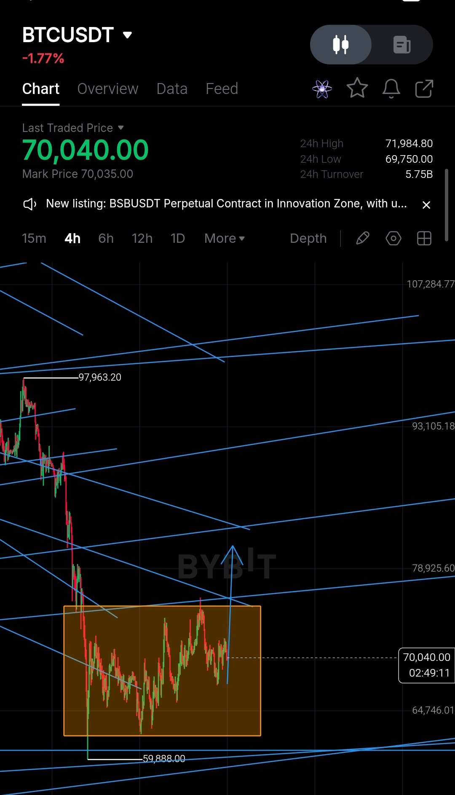
Task: Open the Chart tab
Action: [x=41, y=89]
